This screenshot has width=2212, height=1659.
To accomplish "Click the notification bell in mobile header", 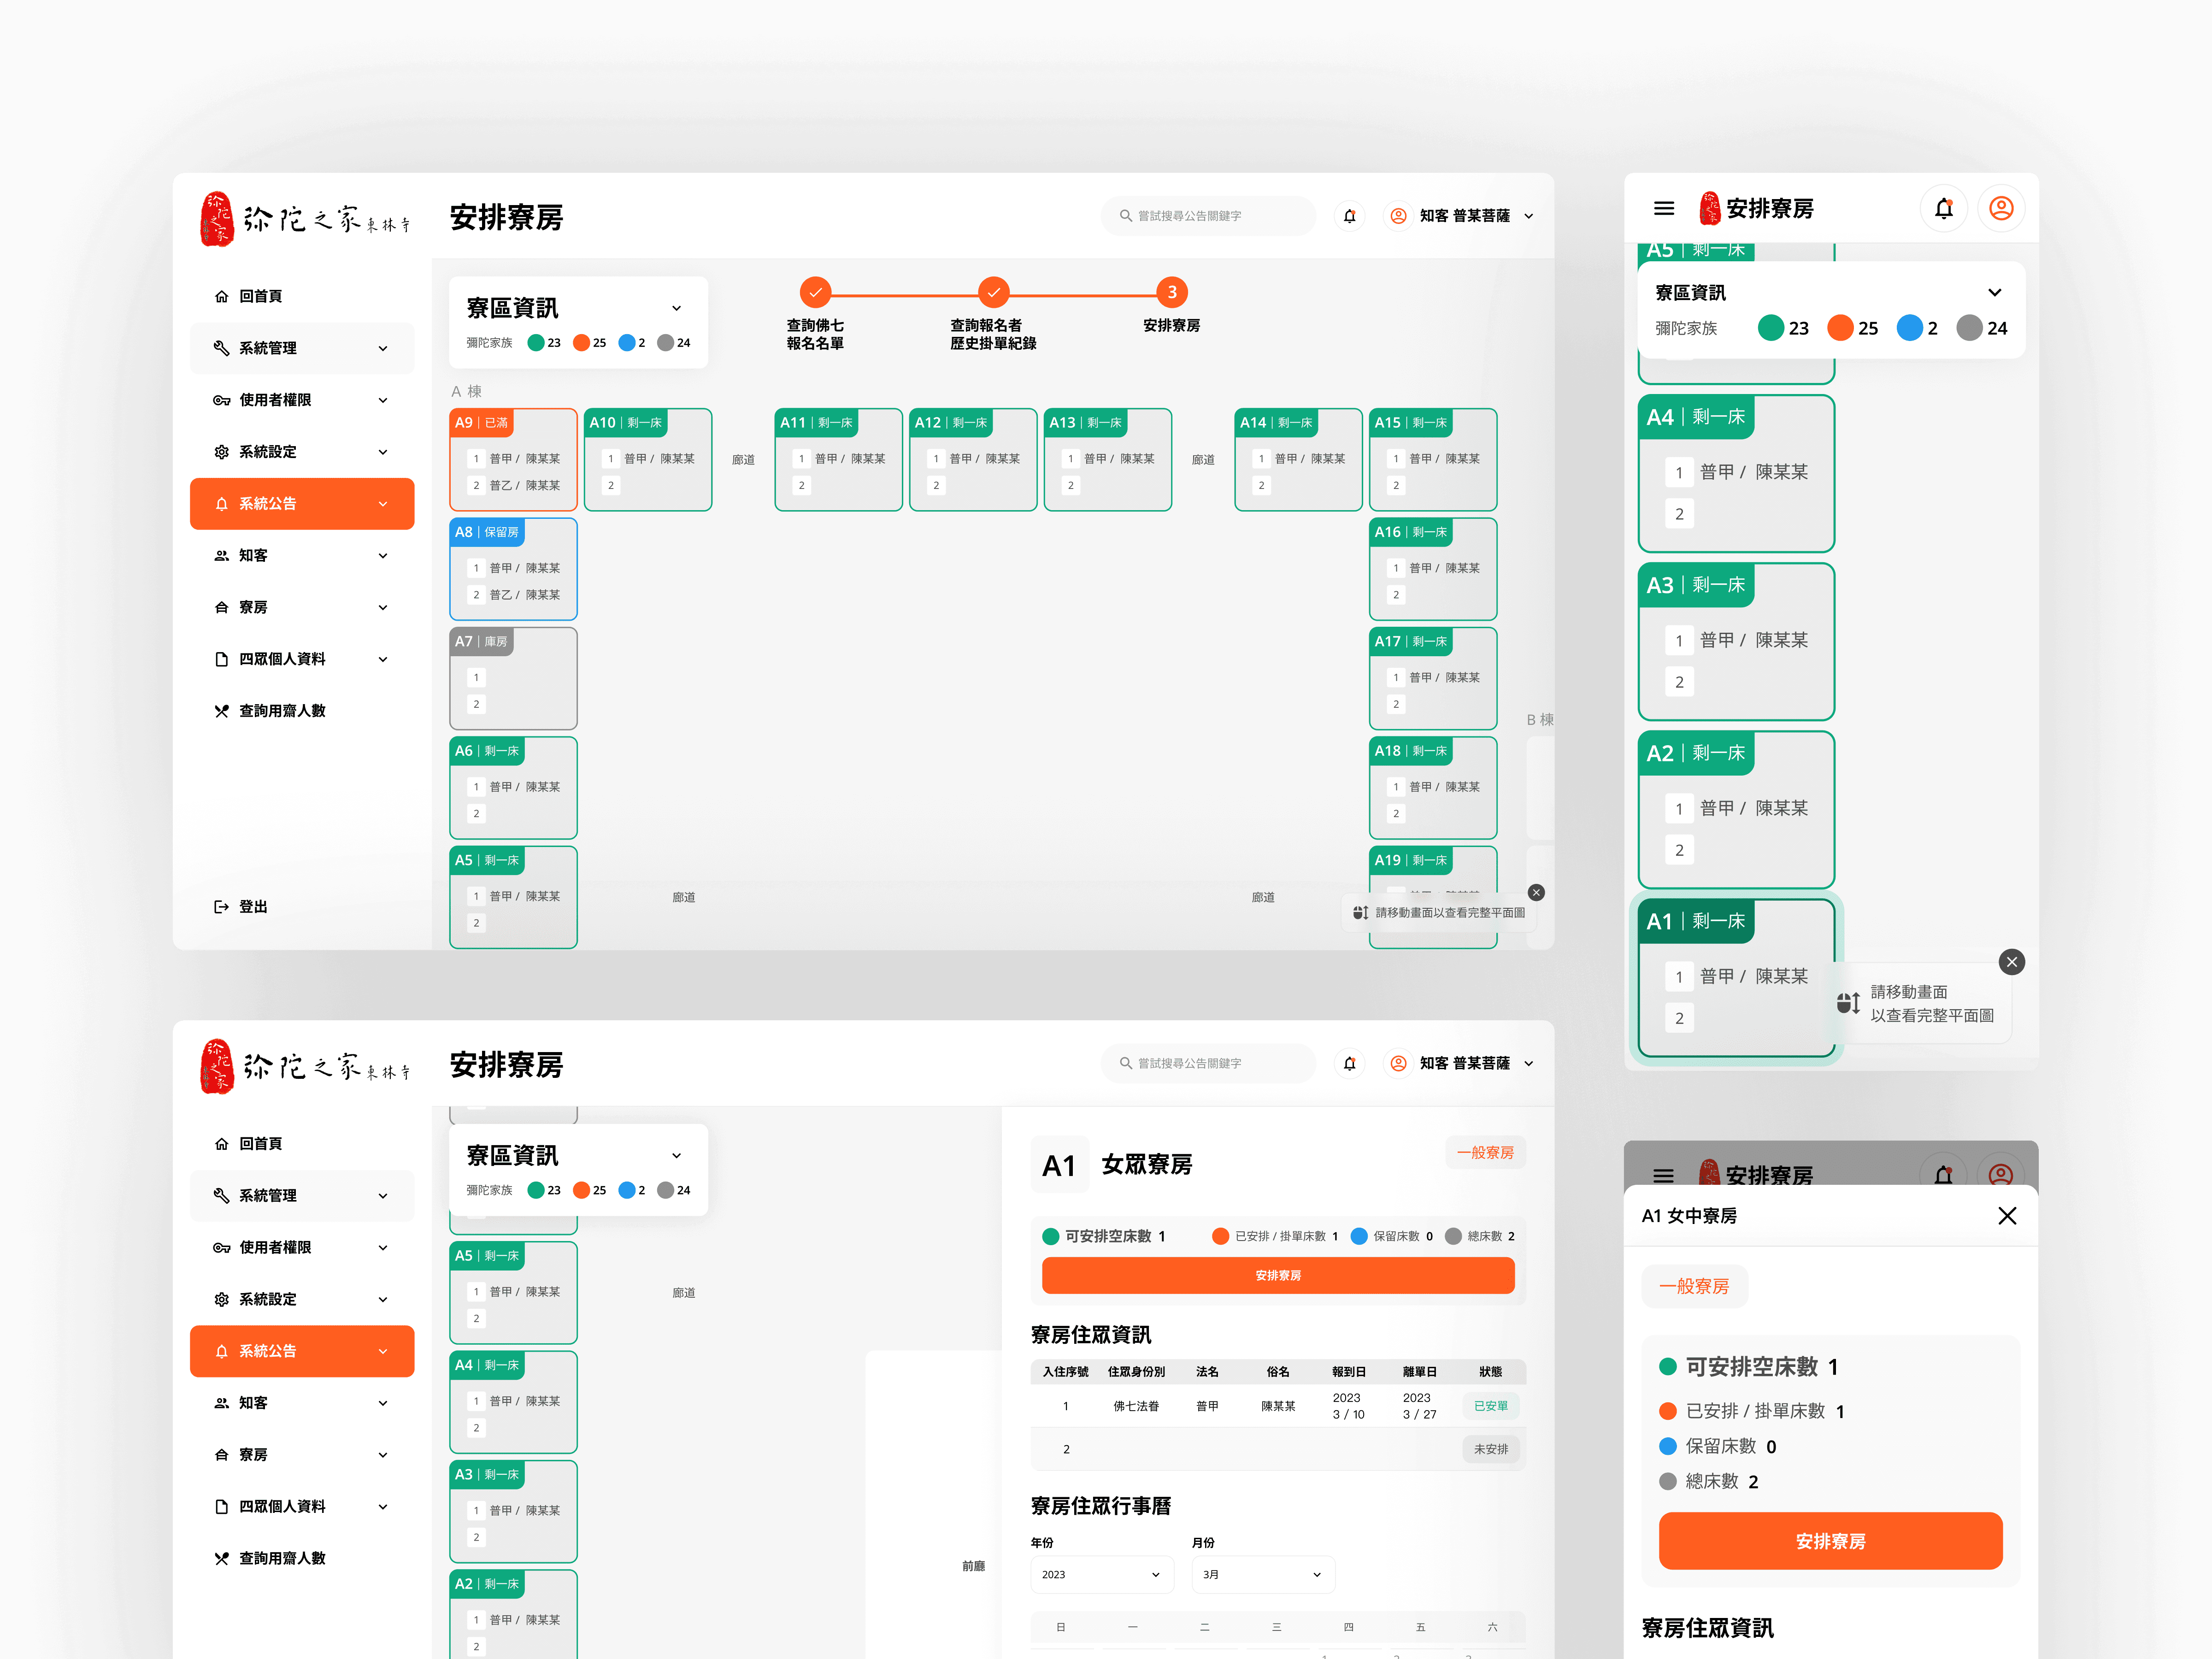I will coord(1943,208).
